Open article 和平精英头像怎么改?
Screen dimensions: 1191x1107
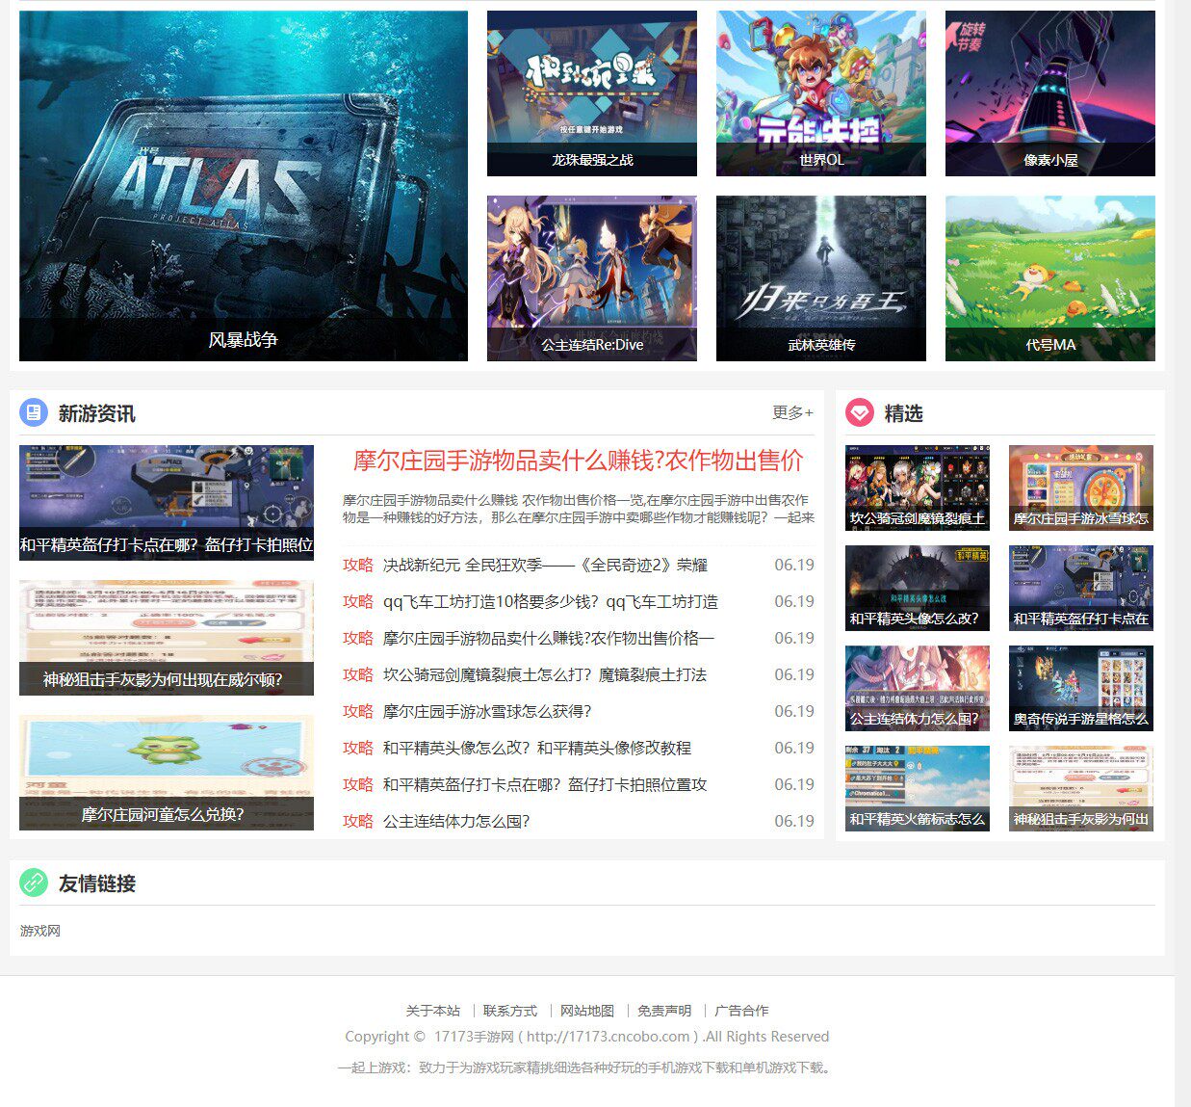[535, 748]
